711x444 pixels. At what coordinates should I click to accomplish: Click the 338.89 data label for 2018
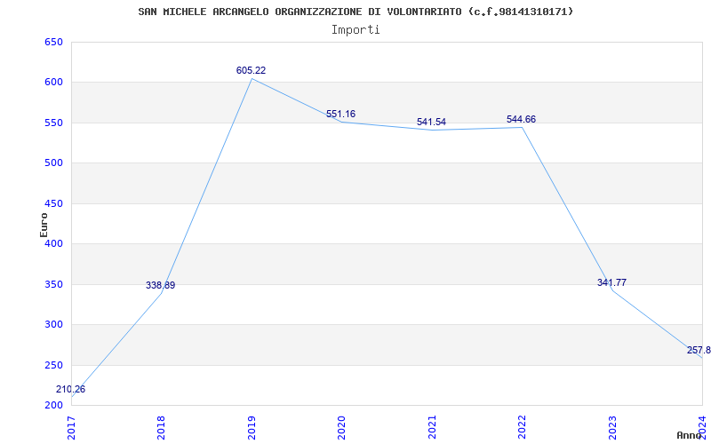tap(160, 285)
